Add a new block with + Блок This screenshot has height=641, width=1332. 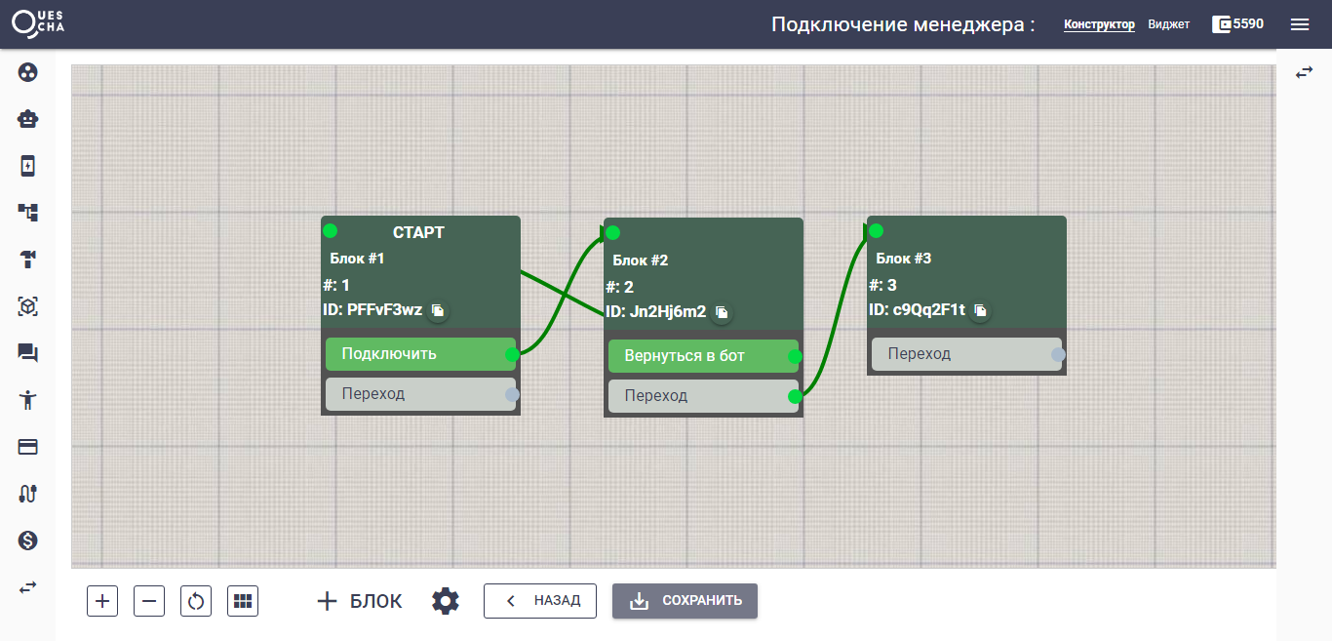click(360, 601)
